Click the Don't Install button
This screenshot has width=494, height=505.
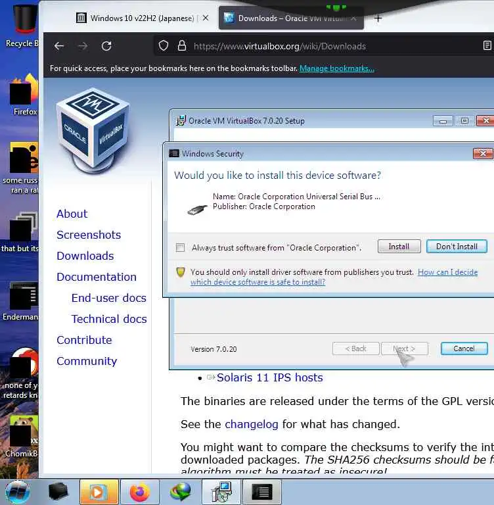coord(457,247)
